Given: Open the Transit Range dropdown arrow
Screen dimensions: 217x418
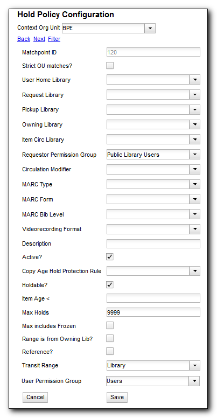Looking at the screenshot, I should [x=195, y=366].
